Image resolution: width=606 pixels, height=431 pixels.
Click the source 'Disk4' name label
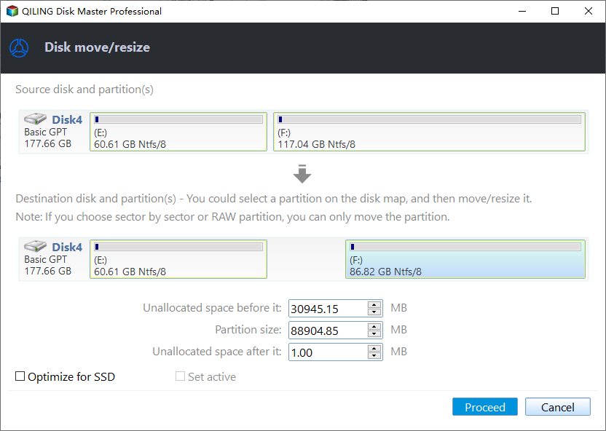click(x=67, y=119)
